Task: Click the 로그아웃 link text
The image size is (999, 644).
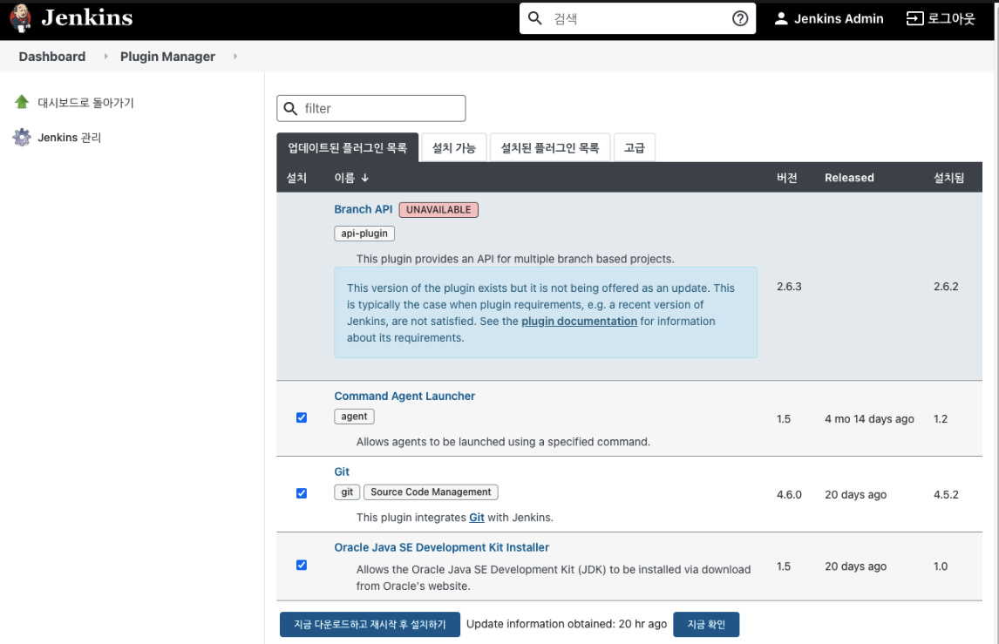Action: 950,18
